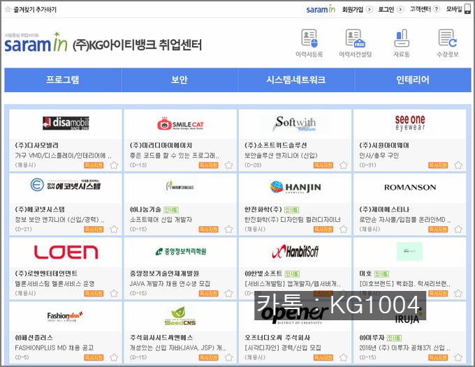The width and height of the screenshot is (475, 367).
Task: Open the Softwith Solution logo
Action: pyautogui.click(x=295, y=123)
